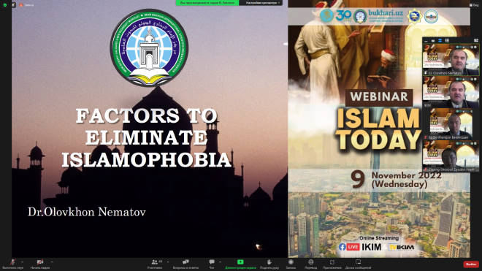Open audio options arrow beside the microphone
Image resolution: width=482 pixels, height=271 pixels.
[23, 262]
